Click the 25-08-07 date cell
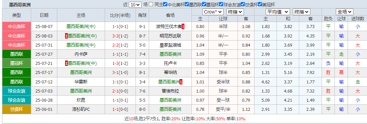The image size is (367, 124). click(x=44, y=27)
